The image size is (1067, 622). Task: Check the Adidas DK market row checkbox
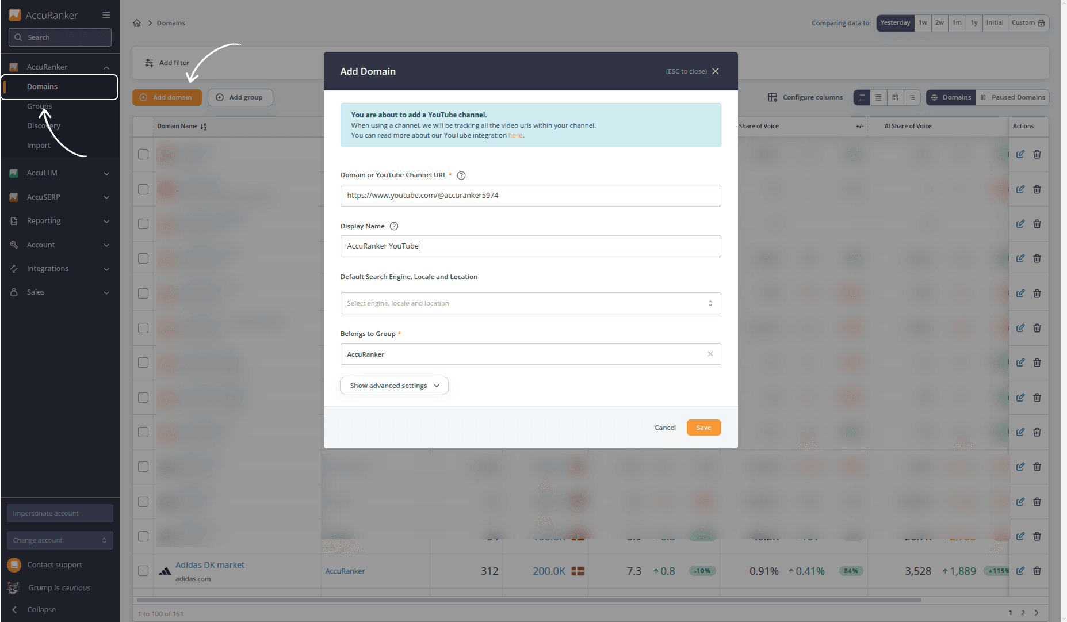(143, 571)
